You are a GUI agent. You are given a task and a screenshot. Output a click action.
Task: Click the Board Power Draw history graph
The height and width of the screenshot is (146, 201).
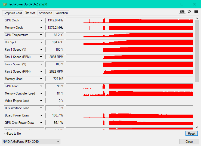pos(129,115)
